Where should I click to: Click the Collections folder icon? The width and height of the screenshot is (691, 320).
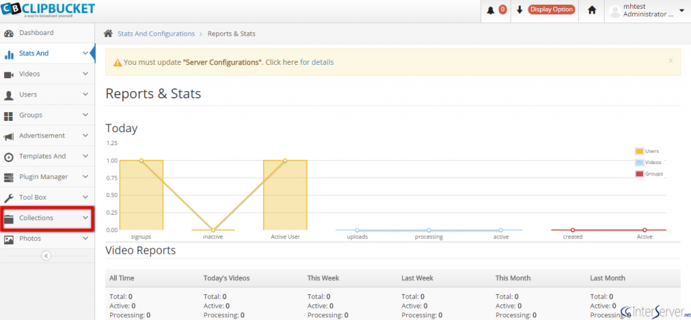[x=8, y=219]
